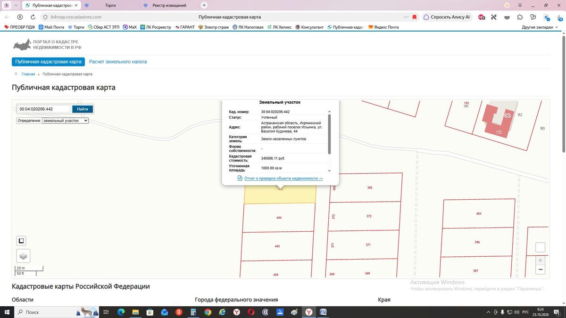Image resolution: width=566 pixels, height=318 pixels.
Task: Open the 'Определение' object type dropdown
Action: pos(65,121)
